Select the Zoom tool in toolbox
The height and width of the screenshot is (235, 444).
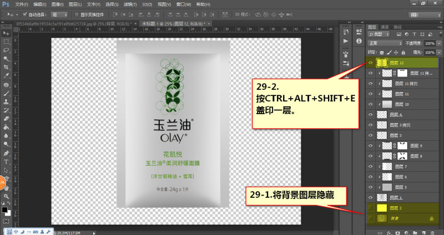coord(6,196)
